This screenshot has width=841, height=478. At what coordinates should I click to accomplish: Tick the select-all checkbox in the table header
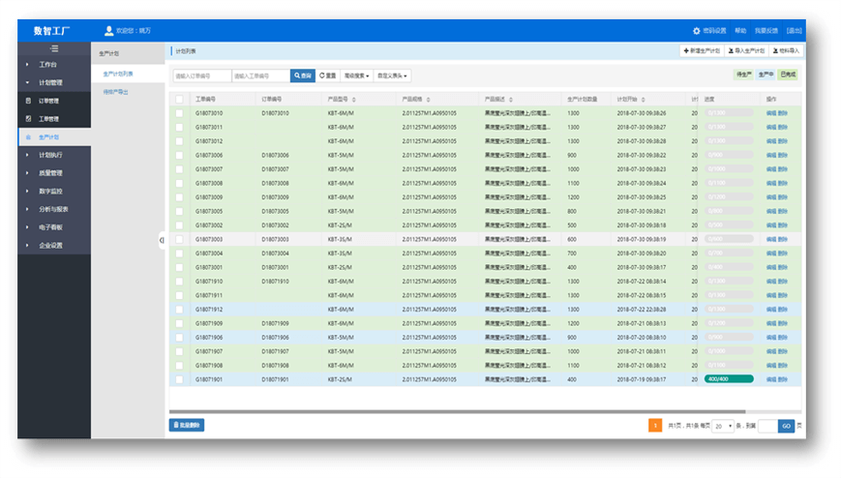[x=179, y=100]
